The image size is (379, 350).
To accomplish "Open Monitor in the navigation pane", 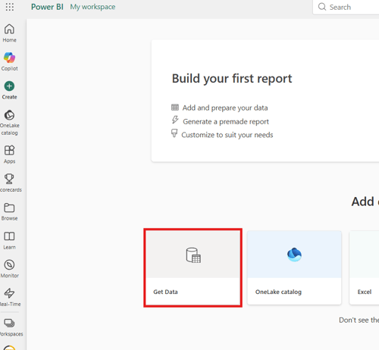I will tap(9, 269).
